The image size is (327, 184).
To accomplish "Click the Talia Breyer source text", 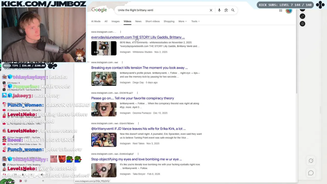I will [x=139, y=174].
